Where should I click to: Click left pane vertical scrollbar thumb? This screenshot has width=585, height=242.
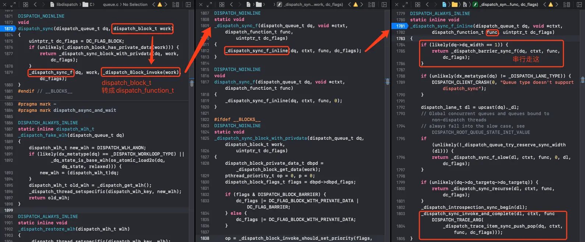[192, 83]
